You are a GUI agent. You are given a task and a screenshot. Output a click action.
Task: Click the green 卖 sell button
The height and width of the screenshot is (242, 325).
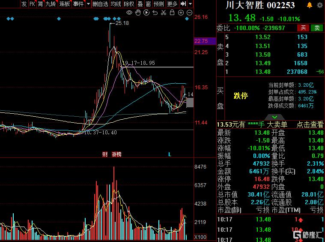click(317, 28)
